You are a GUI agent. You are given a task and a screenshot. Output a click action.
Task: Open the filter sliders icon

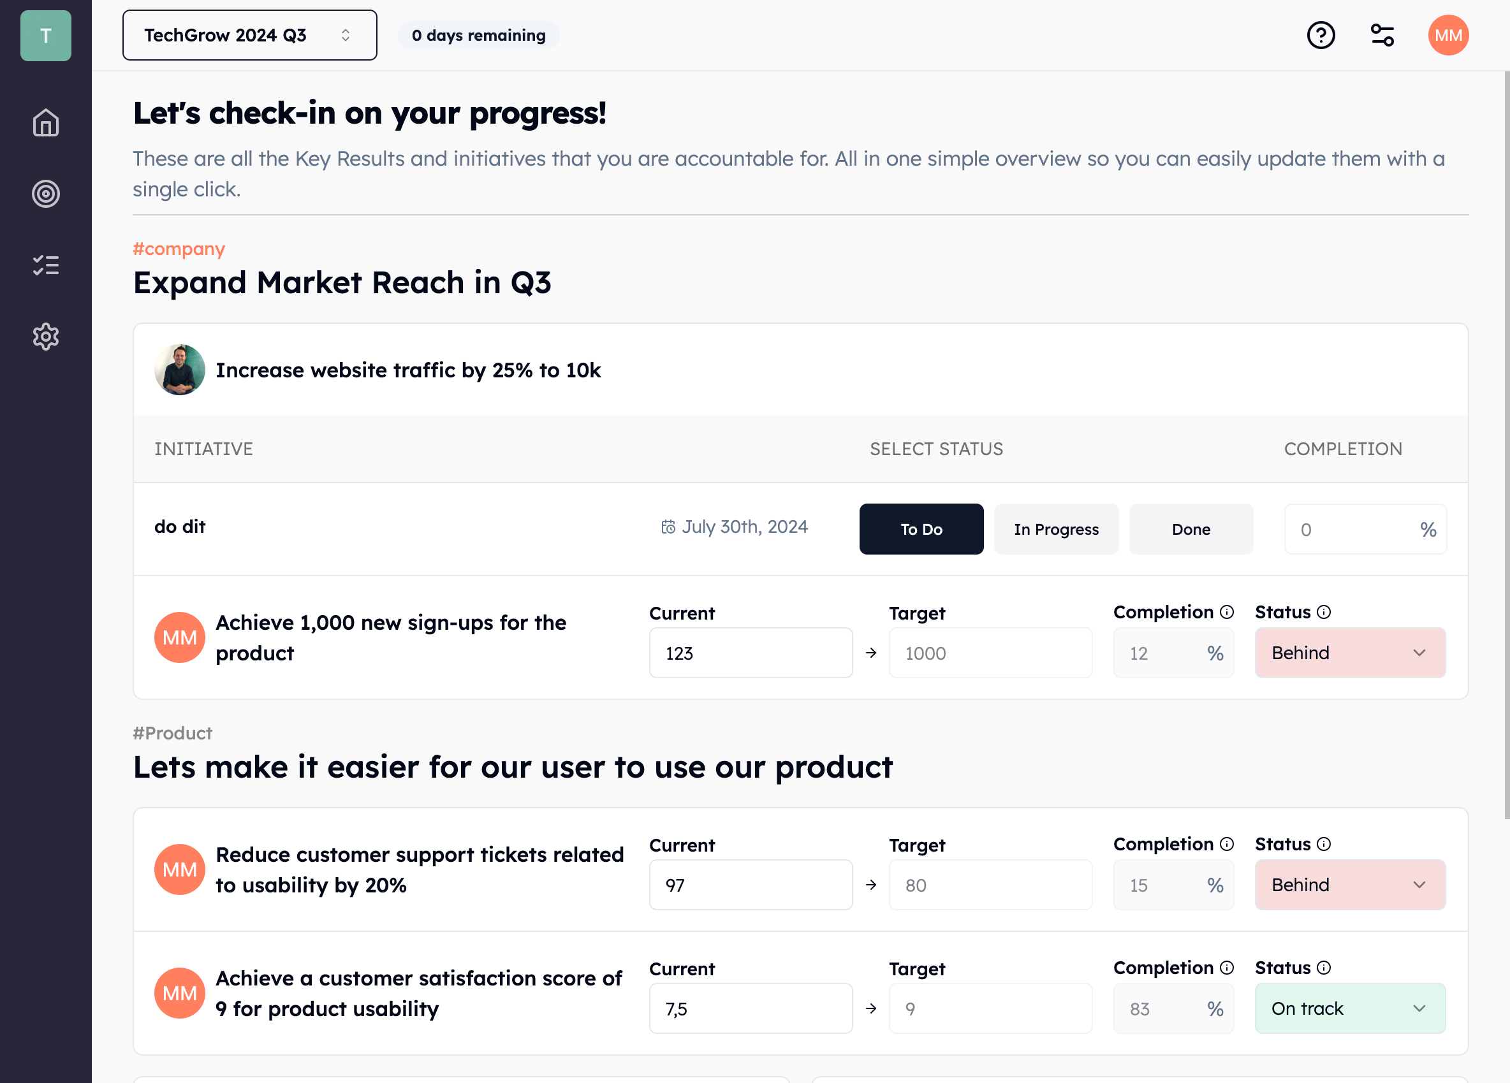(x=1382, y=35)
